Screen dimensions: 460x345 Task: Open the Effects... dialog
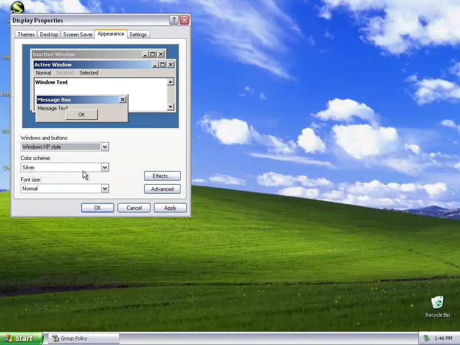[x=162, y=176]
